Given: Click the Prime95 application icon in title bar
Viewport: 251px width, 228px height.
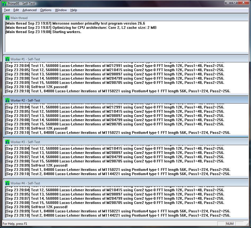Looking at the screenshot, I should click(x=4, y=3).
